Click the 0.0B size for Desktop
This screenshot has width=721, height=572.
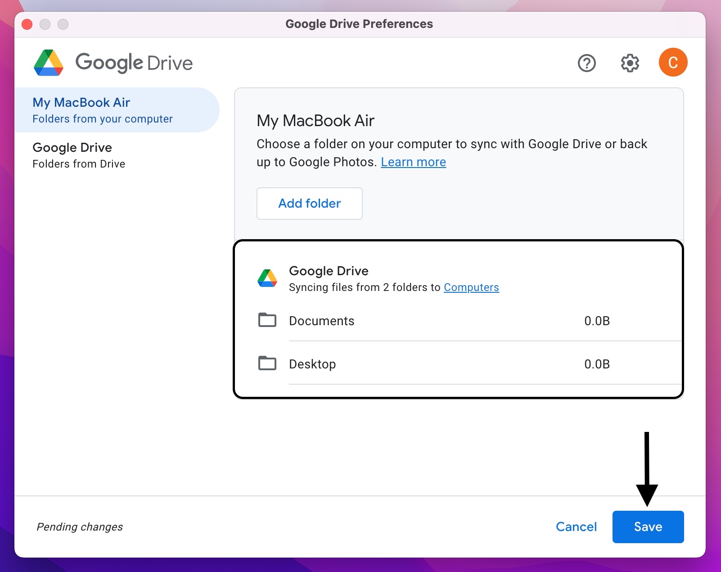point(597,364)
